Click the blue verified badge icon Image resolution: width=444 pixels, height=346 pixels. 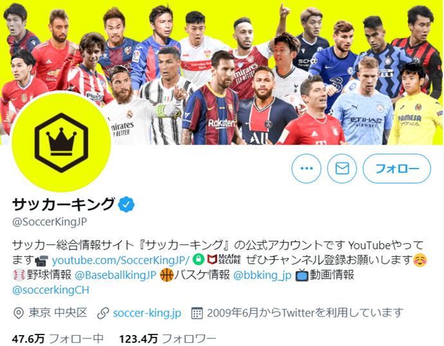(126, 205)
